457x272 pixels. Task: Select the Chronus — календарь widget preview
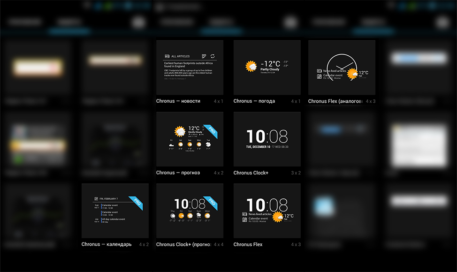click(x=115, y=211)
